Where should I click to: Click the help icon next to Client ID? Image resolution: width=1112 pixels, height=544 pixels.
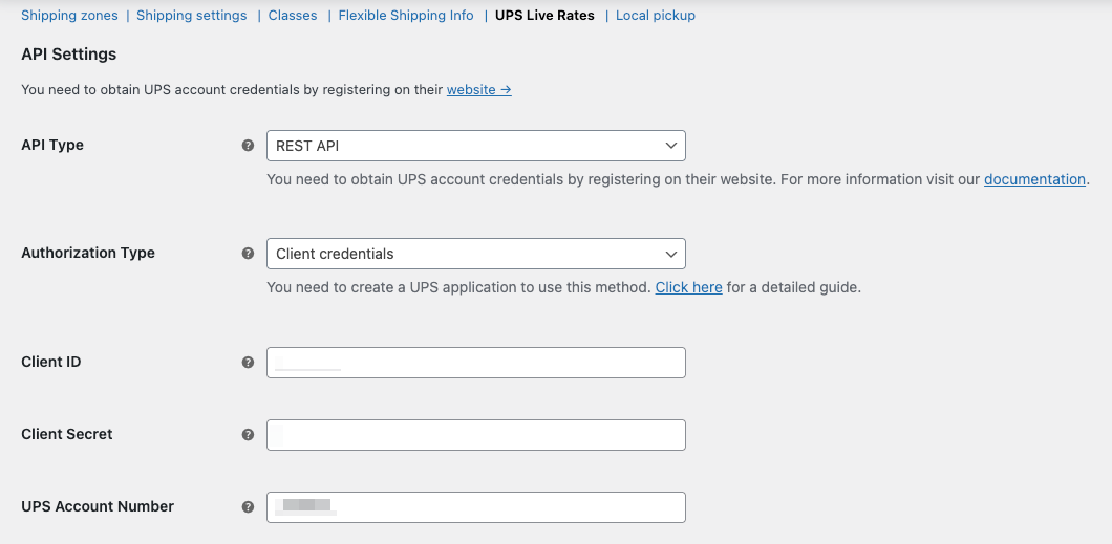pos(247,362)
